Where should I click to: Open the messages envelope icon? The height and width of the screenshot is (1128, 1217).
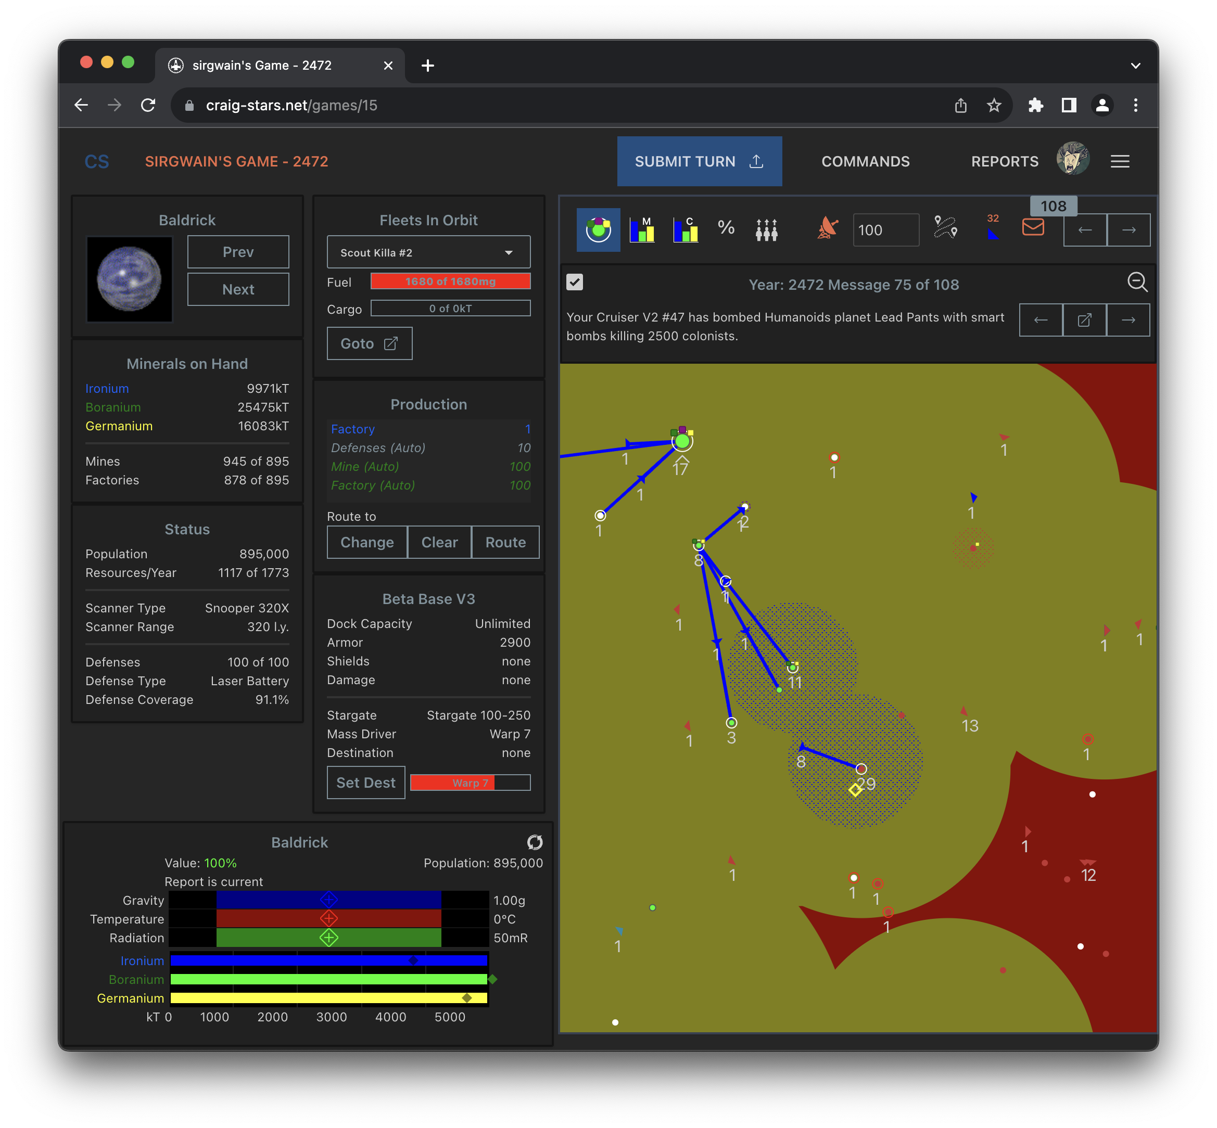1033,228
